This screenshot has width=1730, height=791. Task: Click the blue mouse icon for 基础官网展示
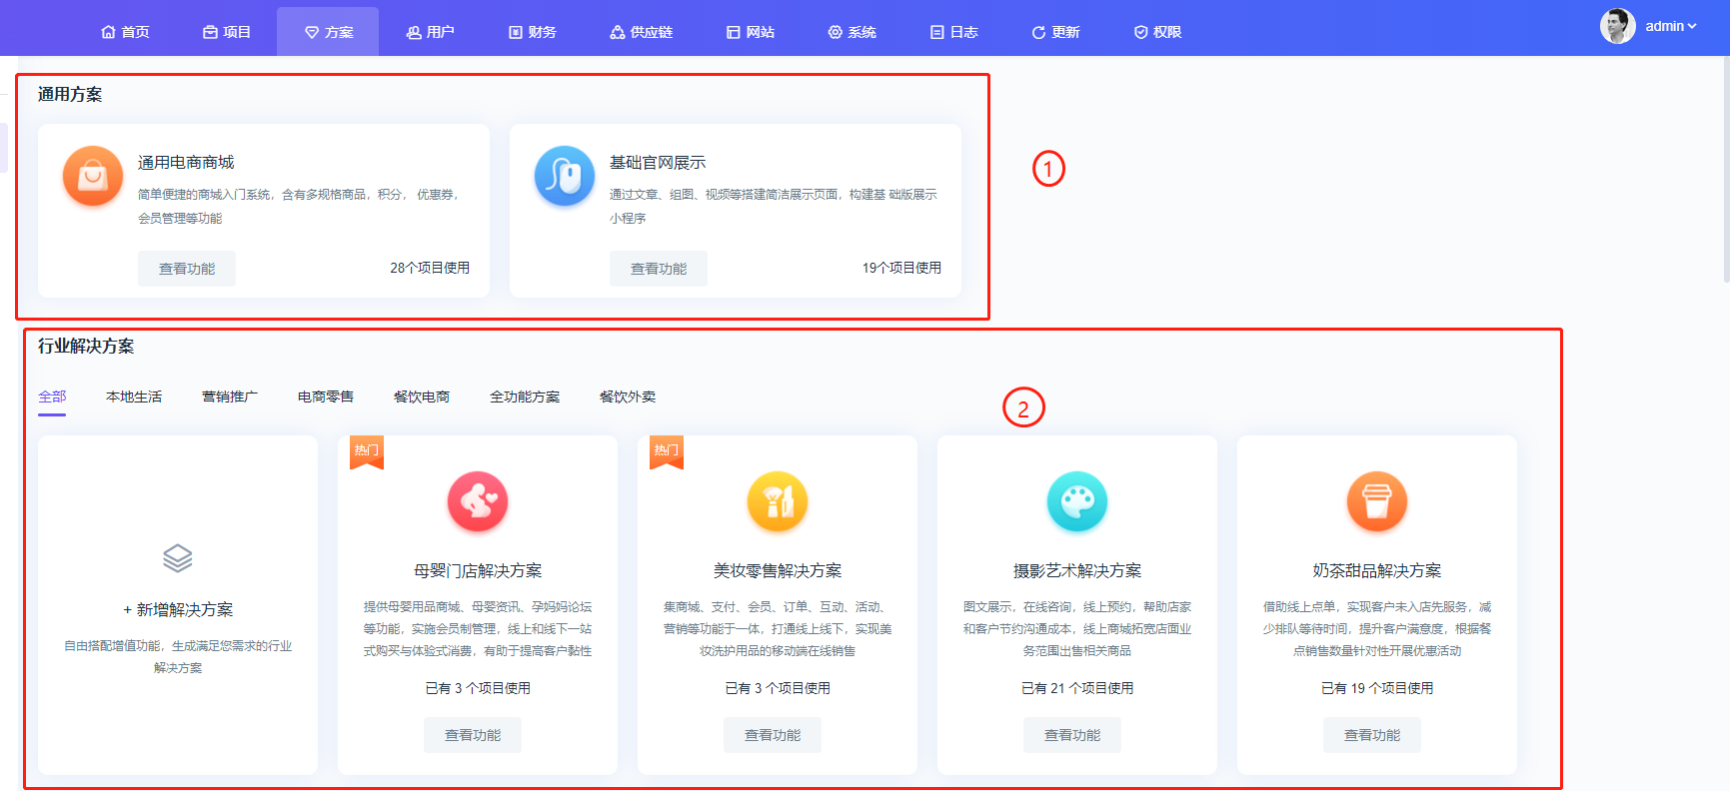pos(565,176)
